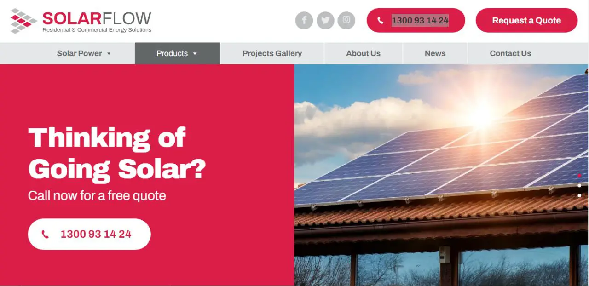Click the header 1300 93 14 24 button
The height and width of the screenshot is (286, 589).
[x=416, y=20]
